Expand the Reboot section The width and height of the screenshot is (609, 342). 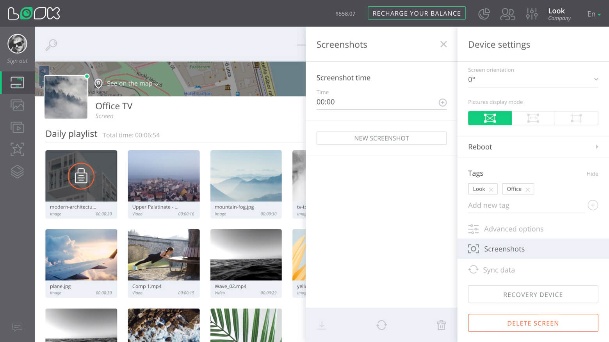[x=533, y=147]
